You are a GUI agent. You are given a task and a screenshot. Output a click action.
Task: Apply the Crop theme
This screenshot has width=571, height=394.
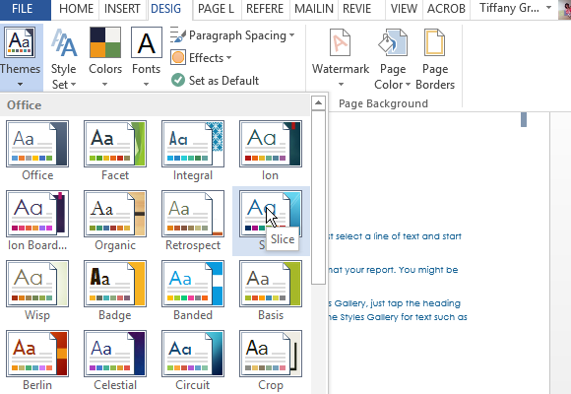coord(271,361)
